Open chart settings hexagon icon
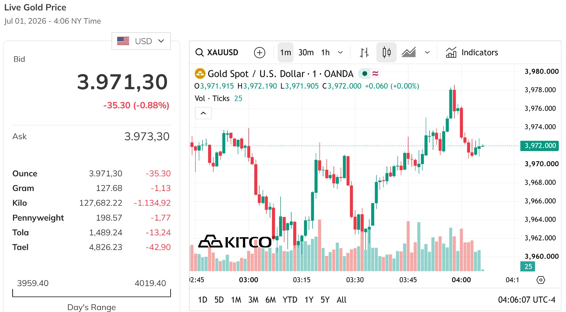This screenshot has height=312, width=566. (541, 280)
